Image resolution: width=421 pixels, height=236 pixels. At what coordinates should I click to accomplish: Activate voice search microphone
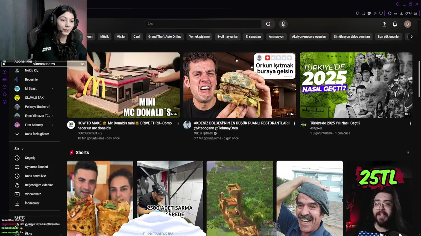(283, 24)
